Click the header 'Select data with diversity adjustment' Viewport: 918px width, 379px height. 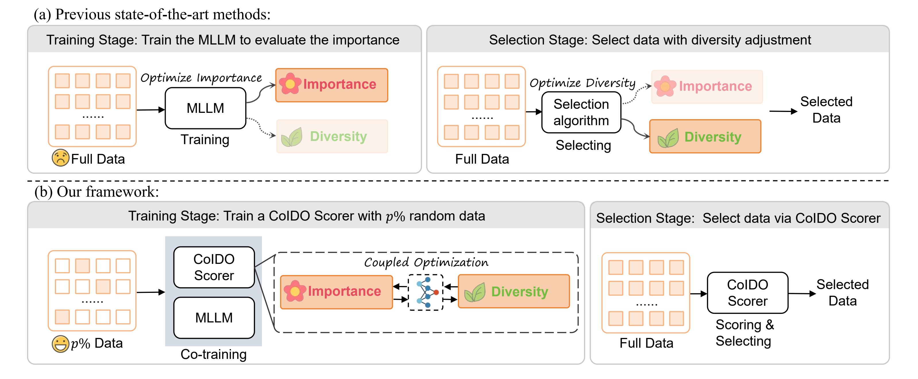coord(650,40)
